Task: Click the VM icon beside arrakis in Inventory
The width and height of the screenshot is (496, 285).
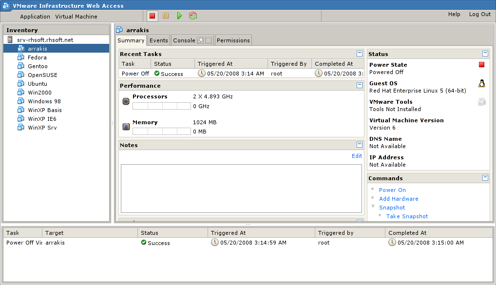Action: point(21,48)
